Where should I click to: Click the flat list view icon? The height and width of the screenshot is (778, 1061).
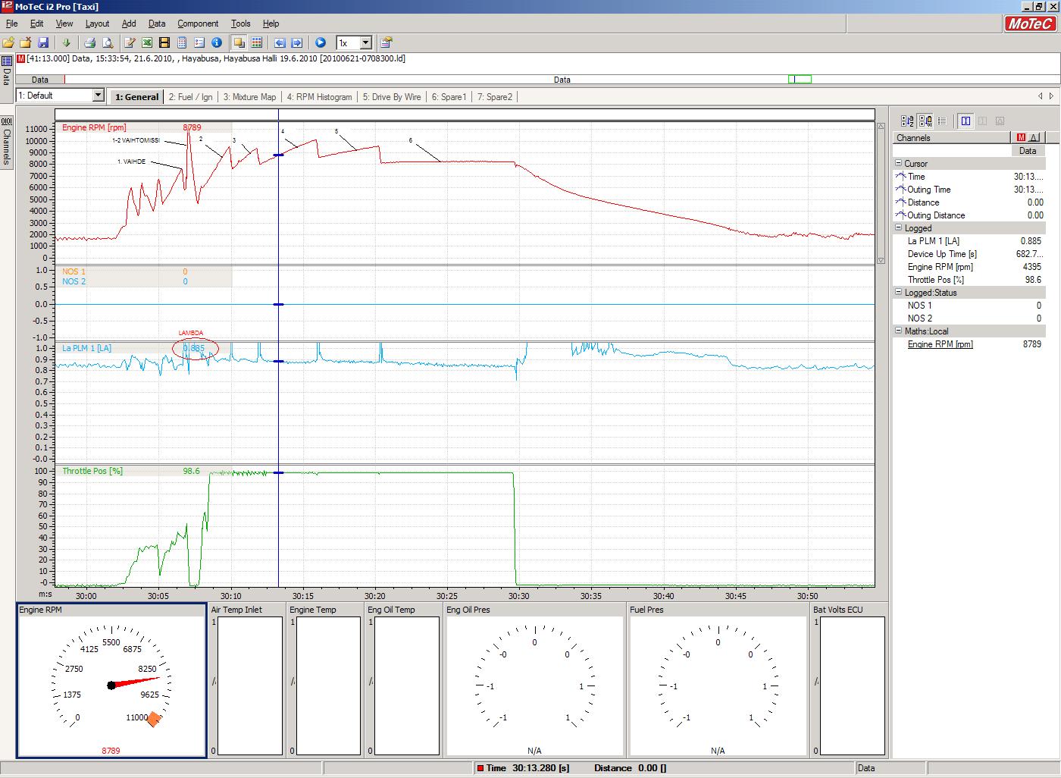click(x=942, y=121)
